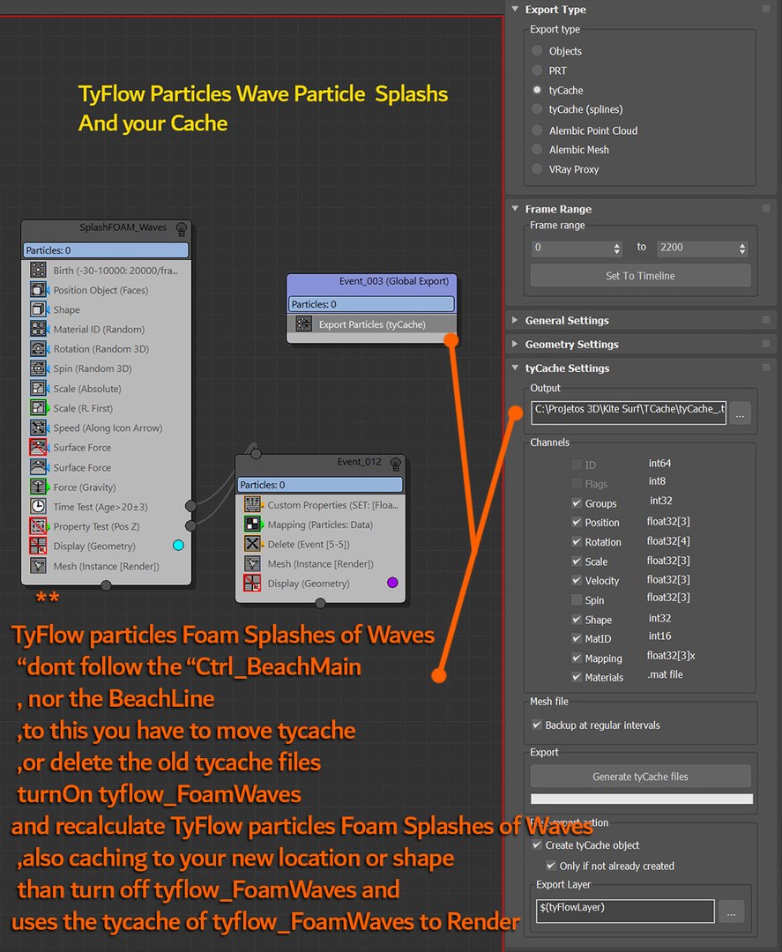
Task: Click the Event_012 input connector
Action: 256,454
